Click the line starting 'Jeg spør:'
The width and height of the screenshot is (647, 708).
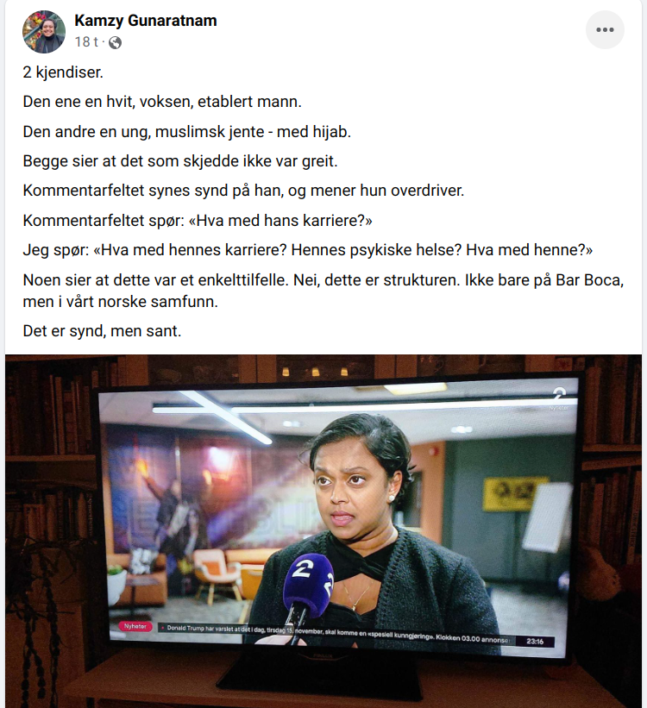point(308,250)
